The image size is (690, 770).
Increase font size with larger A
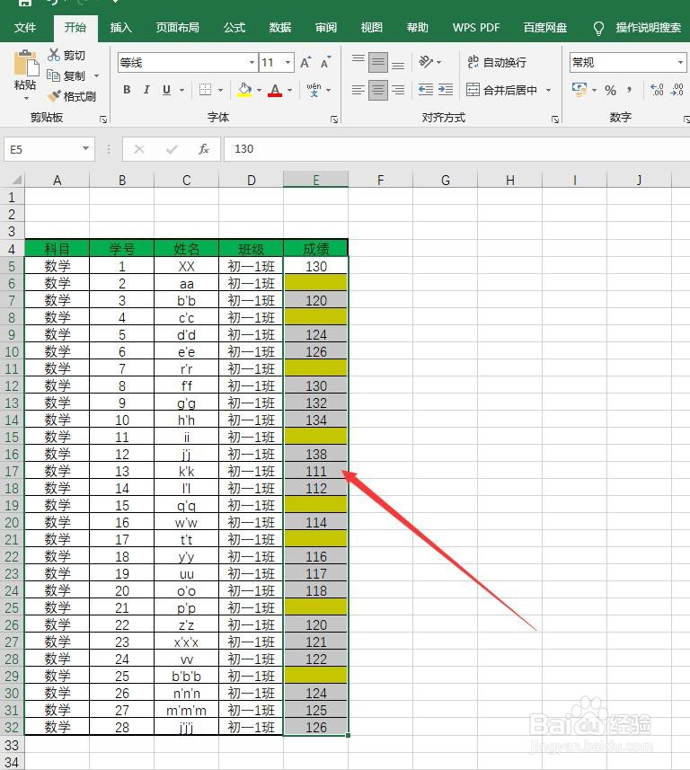pyautogui.click(x=305, y=62)
